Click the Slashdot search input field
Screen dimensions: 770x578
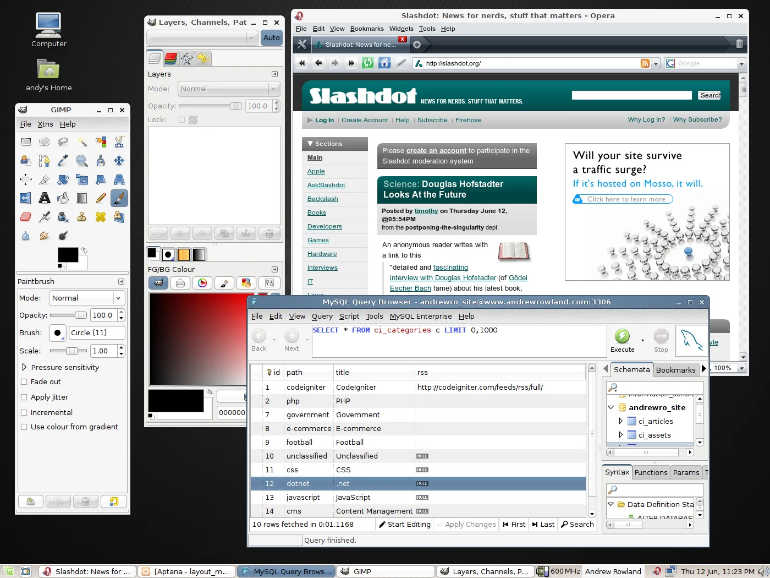pos(631,95)
